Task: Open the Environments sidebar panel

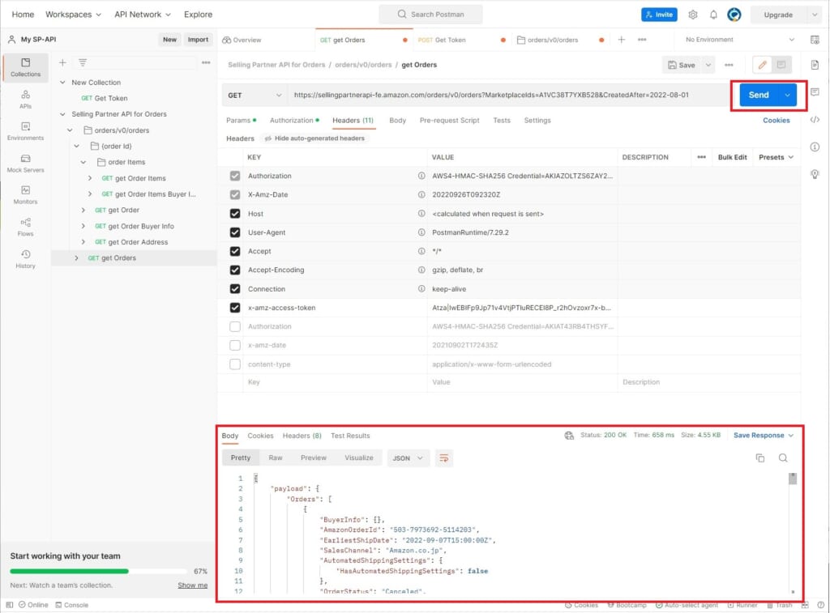Action: pyautogui.click(x=25, y=130)
